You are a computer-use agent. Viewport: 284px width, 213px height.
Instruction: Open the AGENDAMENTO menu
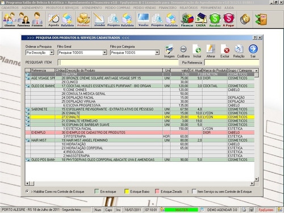[32, 8]
